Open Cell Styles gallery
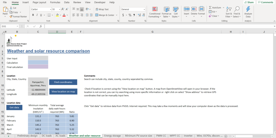 click(176, 12)
